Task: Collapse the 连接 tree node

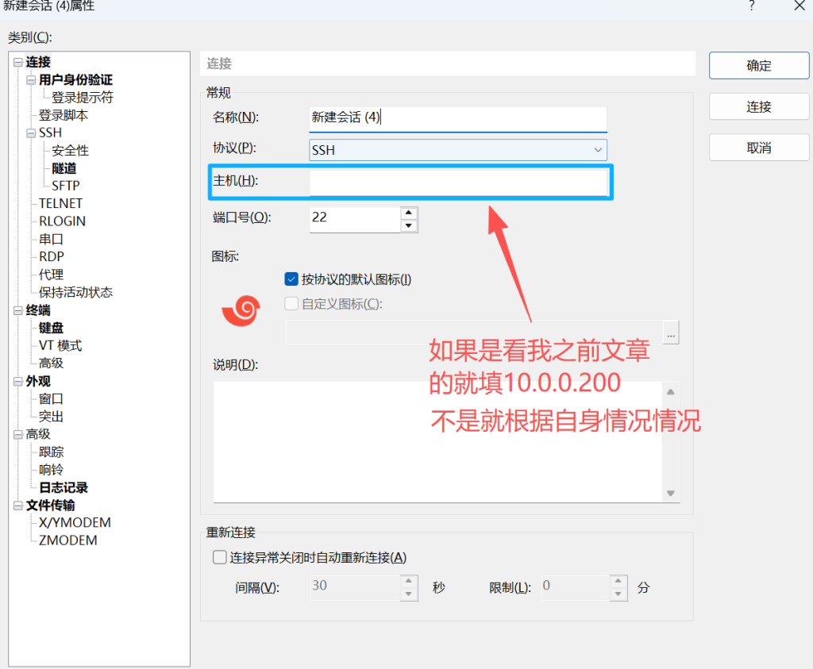Action: [x=18, y=63]
